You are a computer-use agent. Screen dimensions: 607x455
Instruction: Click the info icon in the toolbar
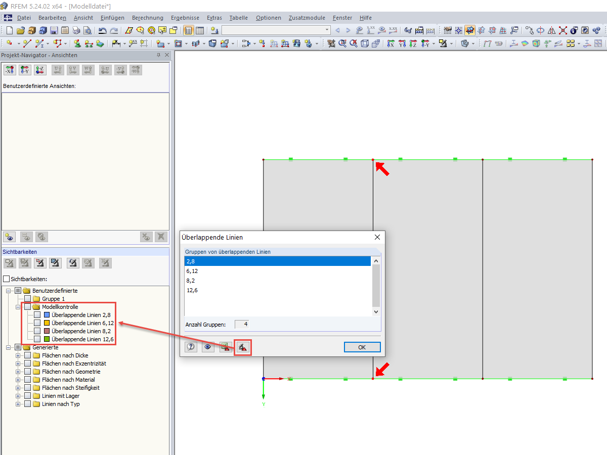574,30
